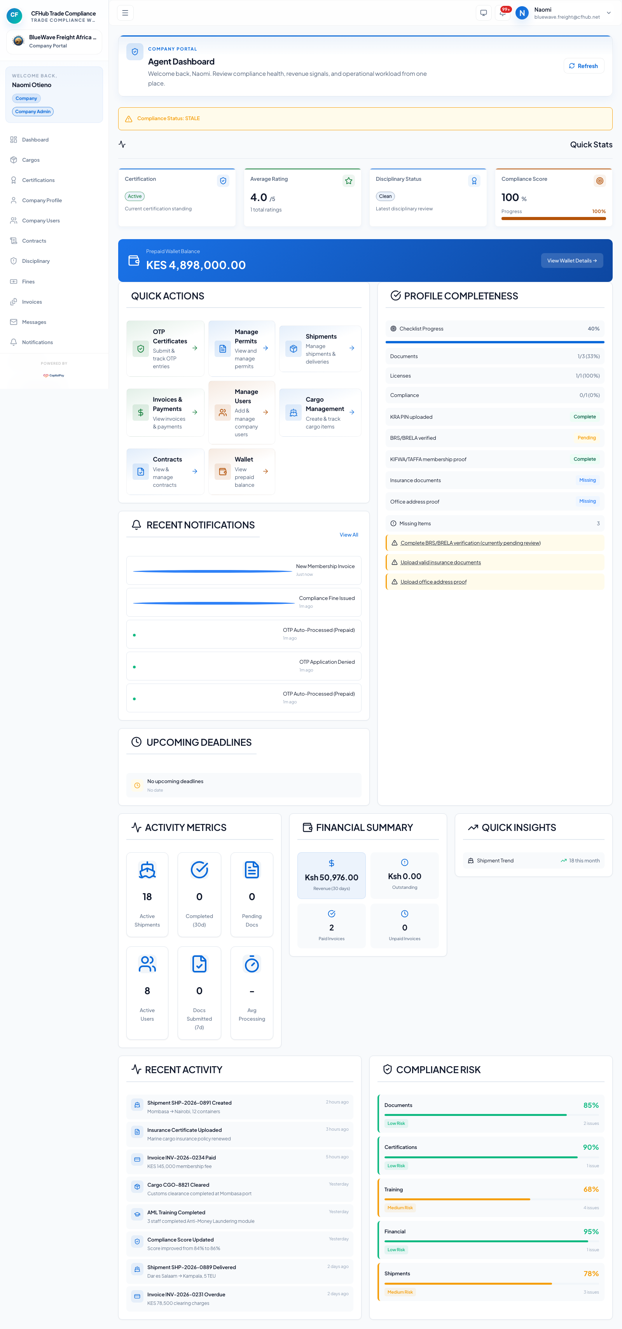Open the Wallet quick action

click(x=241, y=471)
